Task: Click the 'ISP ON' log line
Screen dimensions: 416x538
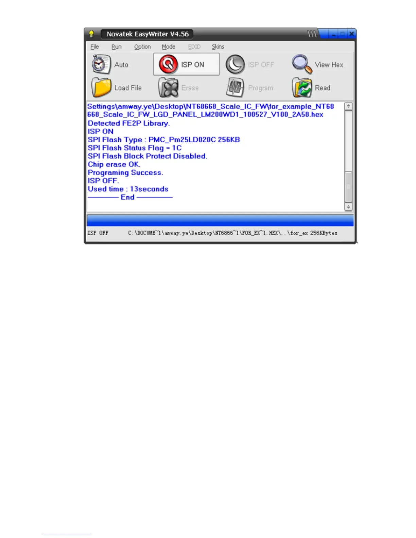Action: point(101,131)
